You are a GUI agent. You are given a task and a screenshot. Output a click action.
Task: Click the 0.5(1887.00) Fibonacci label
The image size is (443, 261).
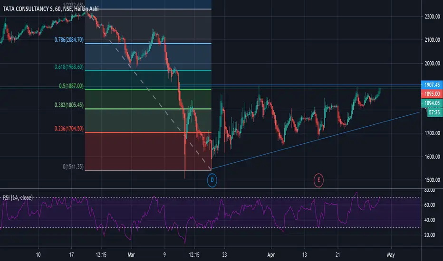pos(71,86)
